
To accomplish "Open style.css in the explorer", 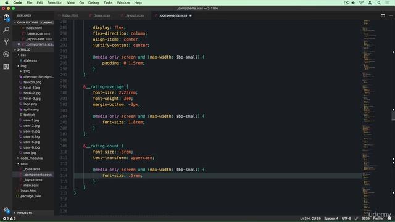I will [30, 60].
